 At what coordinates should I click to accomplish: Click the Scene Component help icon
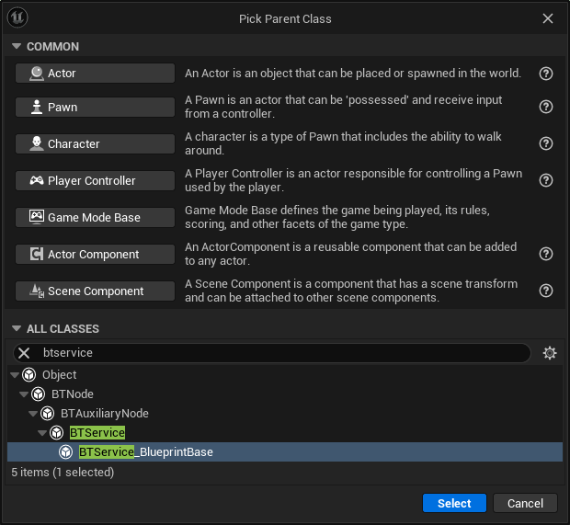point(546,291)
